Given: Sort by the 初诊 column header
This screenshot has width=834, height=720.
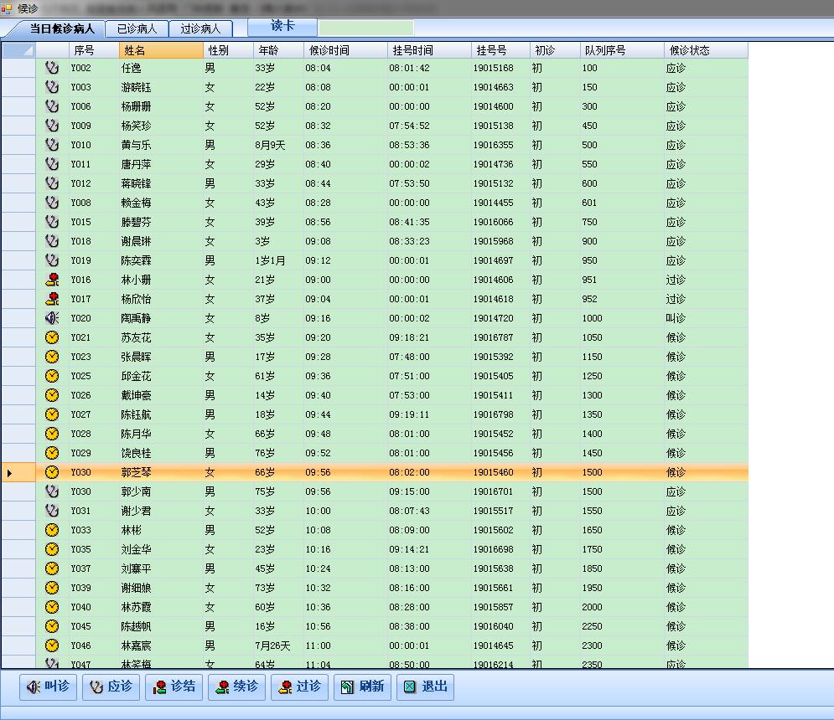Looking at the screenshot, I should pyautogui.click(x=555, y=50).
